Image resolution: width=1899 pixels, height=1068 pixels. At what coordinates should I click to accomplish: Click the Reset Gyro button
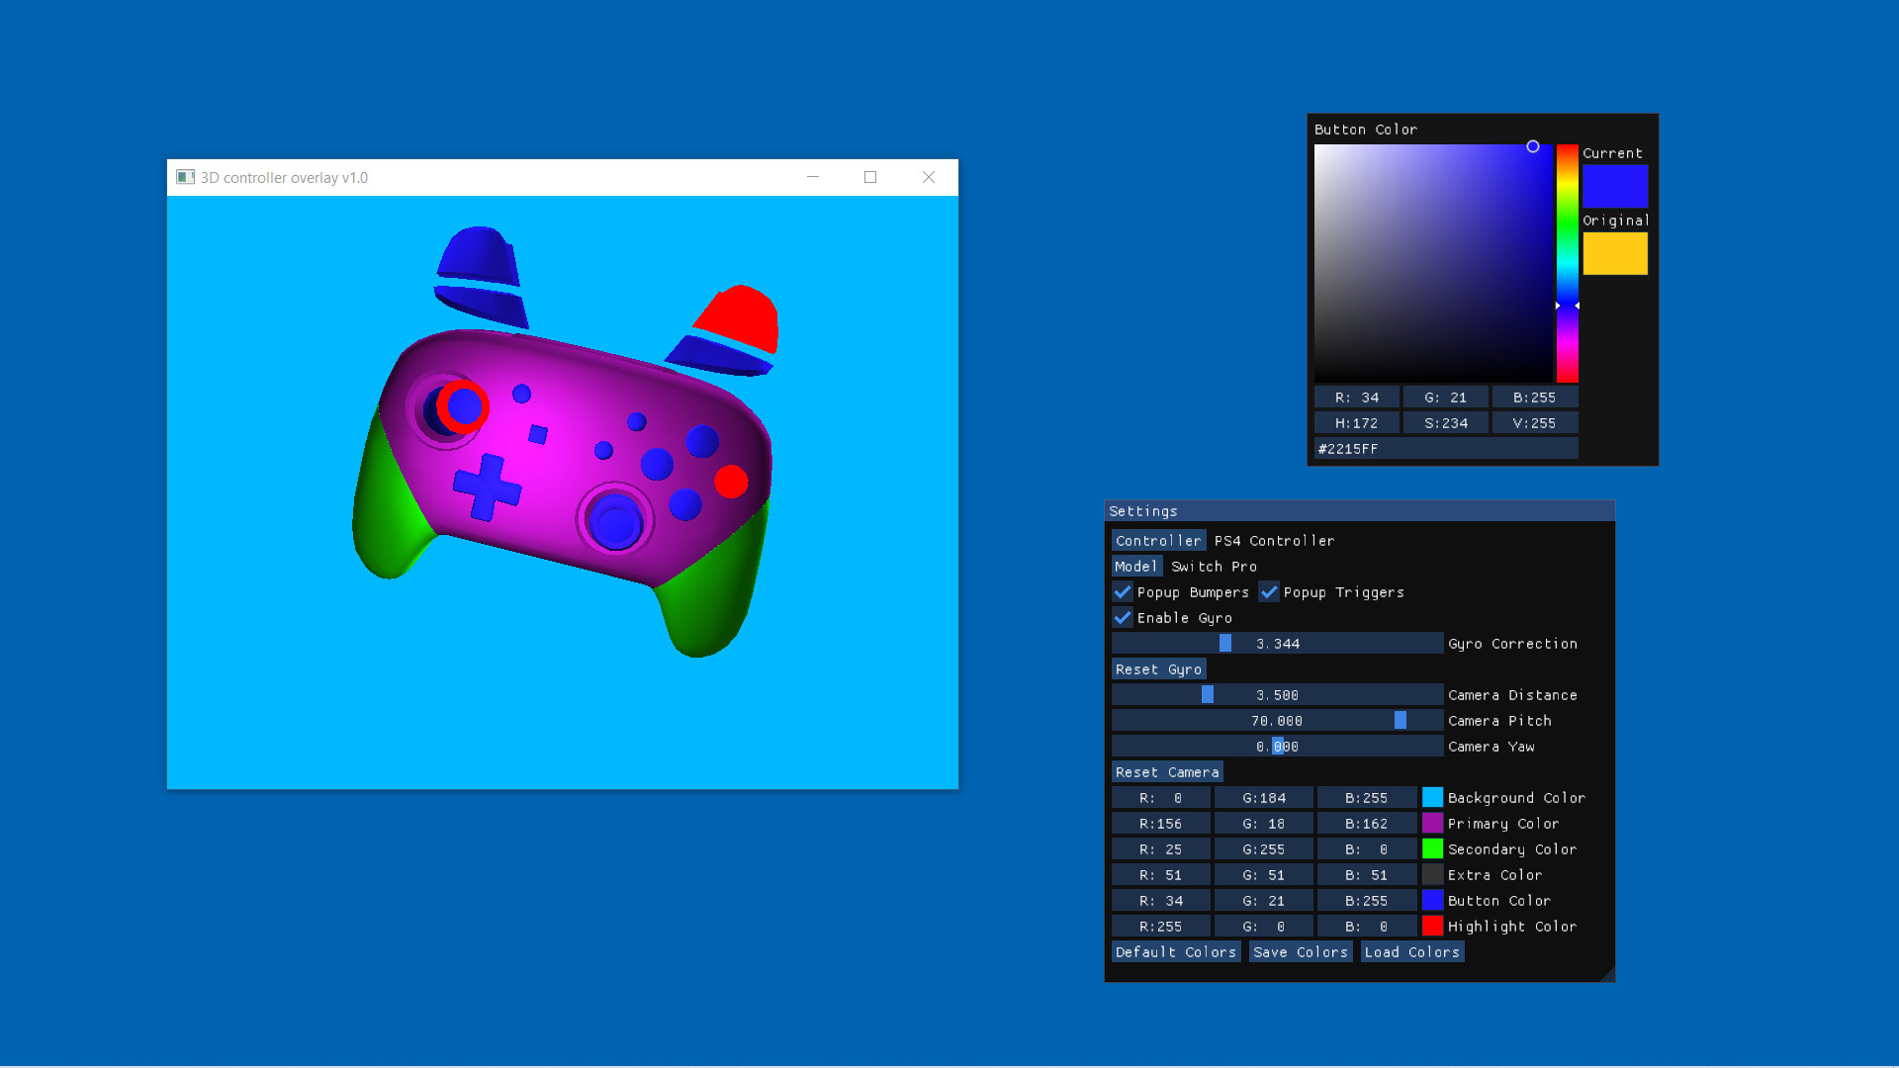pos(1158,667)
